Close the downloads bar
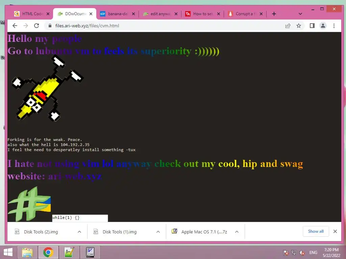346x259 pixels. click(335, 231)
